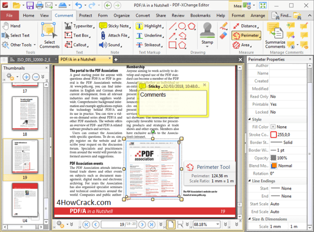The height and width of the screenshot is (232, 314).
Task: Activate the Highlight text tool
Action: (x=150, y=26)
